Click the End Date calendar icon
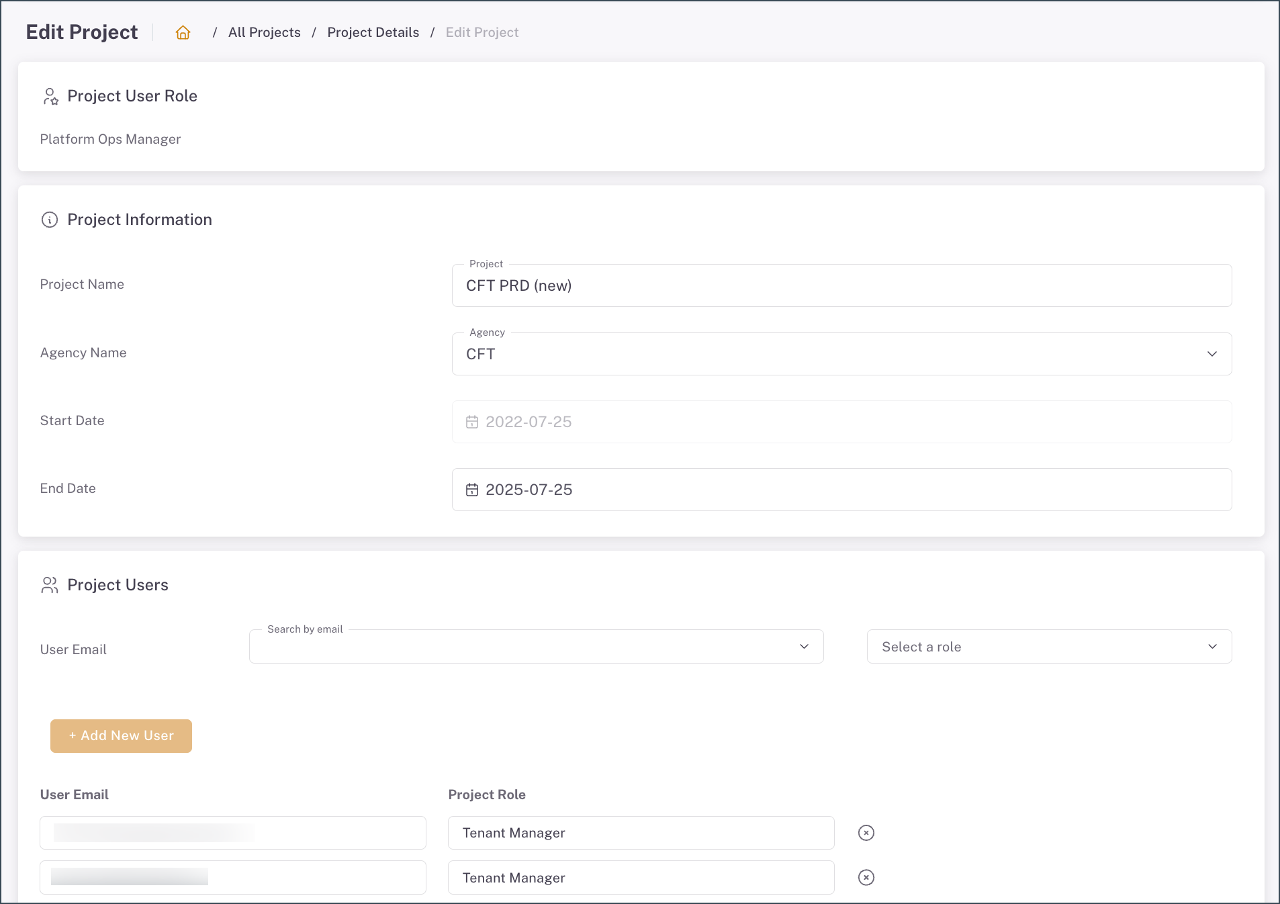The image size is (1280, 904). [x=472, y=490]
